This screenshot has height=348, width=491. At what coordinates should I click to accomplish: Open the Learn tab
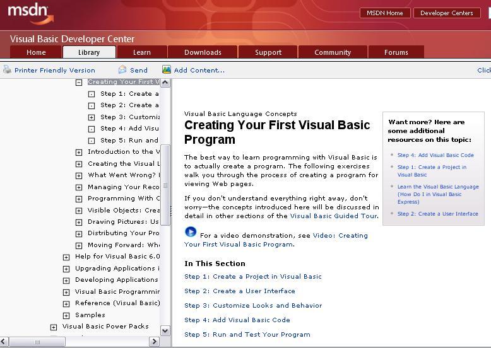pos(142,52)
